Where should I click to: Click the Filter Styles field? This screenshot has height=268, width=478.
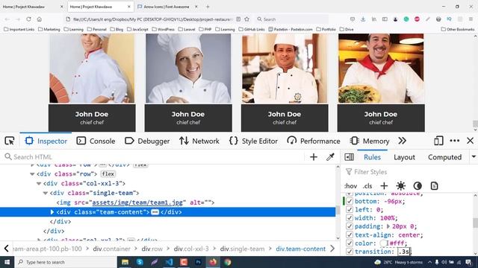tap(409, 172)
